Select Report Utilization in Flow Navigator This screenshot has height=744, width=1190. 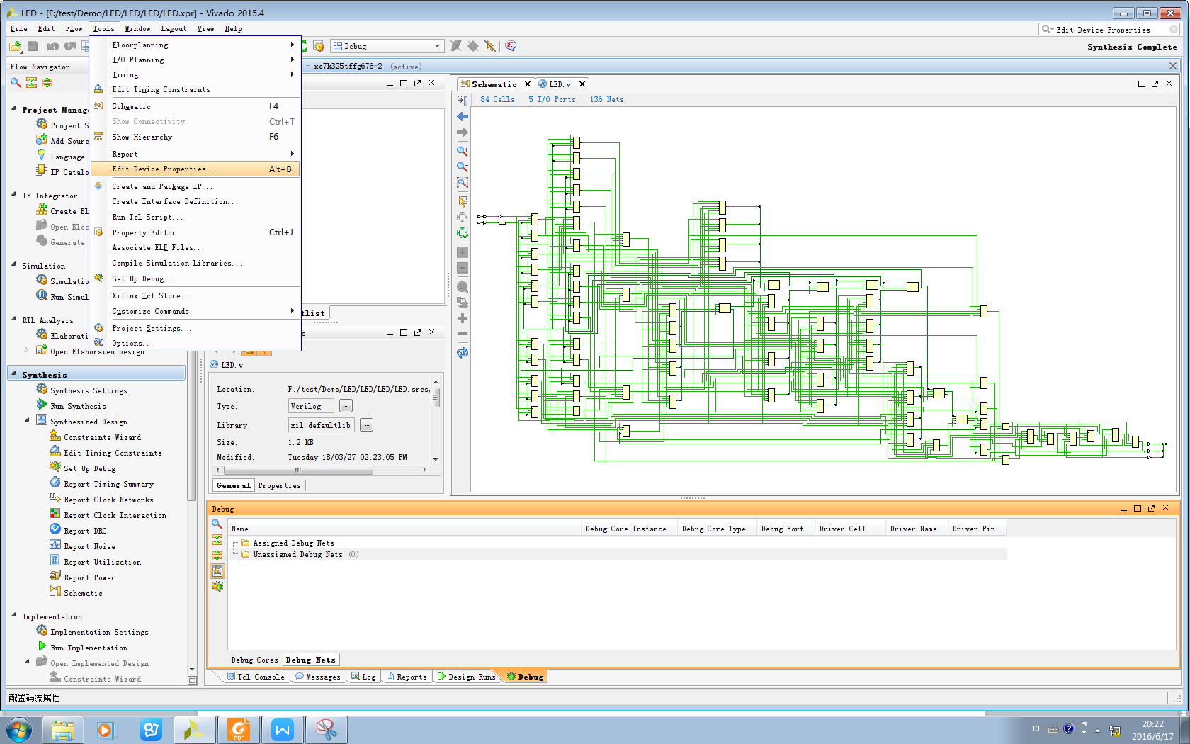point(102,562)
